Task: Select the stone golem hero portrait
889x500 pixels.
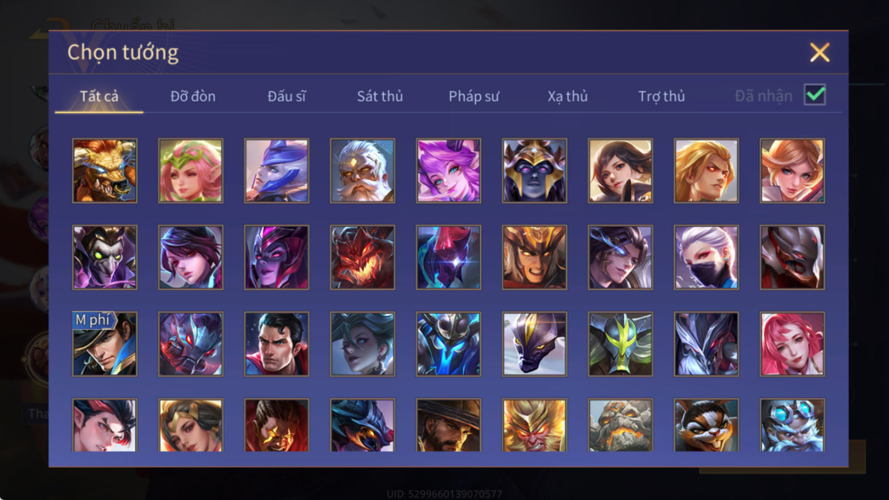Action: (620, 425)
